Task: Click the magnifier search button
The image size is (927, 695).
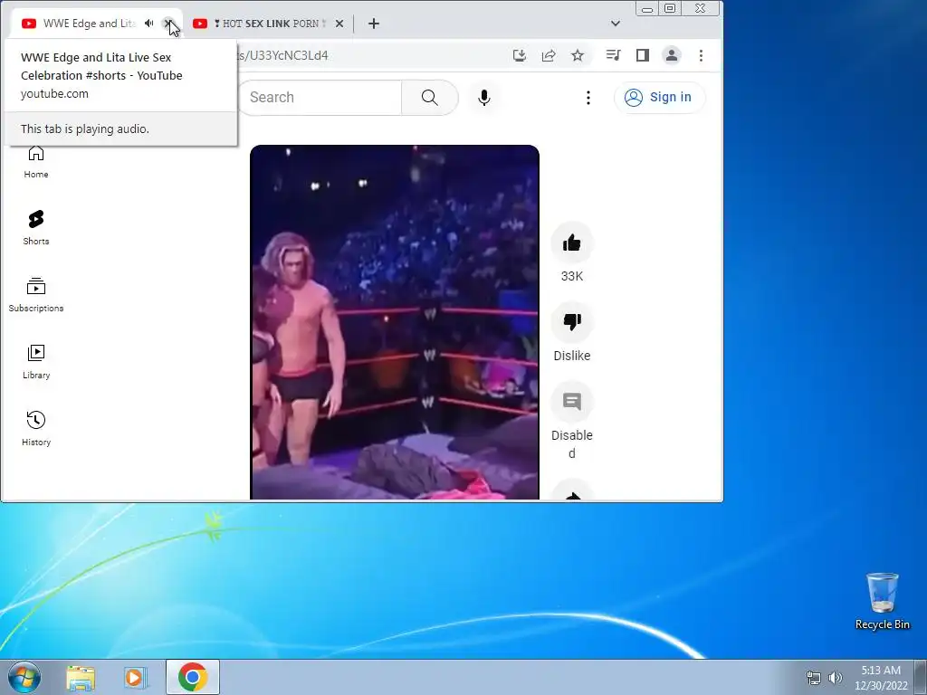Action: tap(430, 98)
